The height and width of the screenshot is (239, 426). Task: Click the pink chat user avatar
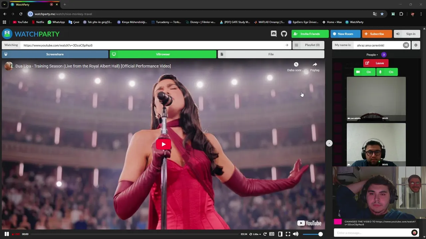pyautogui.click(x=338, y=222)
